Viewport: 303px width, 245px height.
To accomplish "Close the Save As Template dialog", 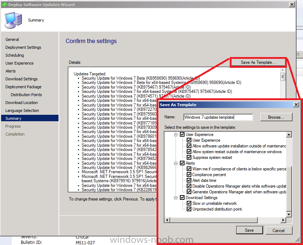I will tap(296, 105).
